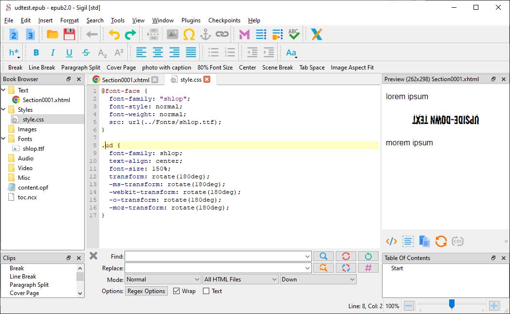This screenshot has width=510, height=314.
Task: Open the All HTML Files scope dropdown
Action: (x=240, y=279)
